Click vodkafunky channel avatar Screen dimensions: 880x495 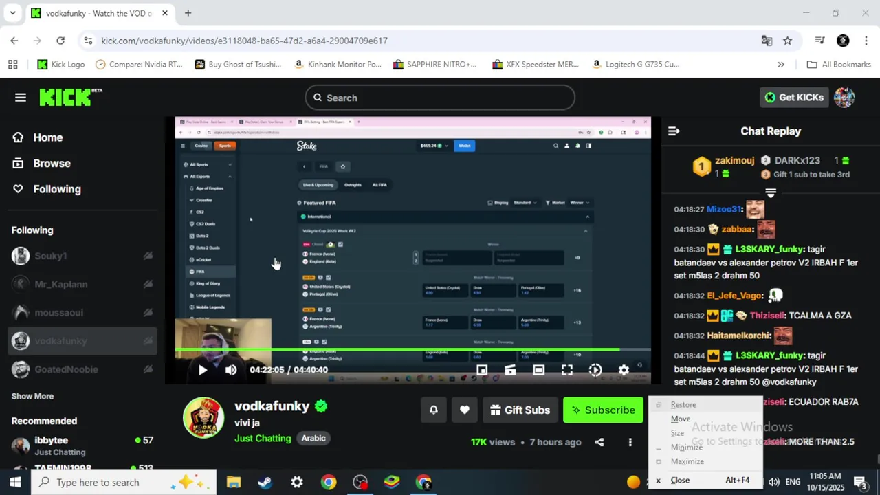pyautogui.click(x=203, y=417)
